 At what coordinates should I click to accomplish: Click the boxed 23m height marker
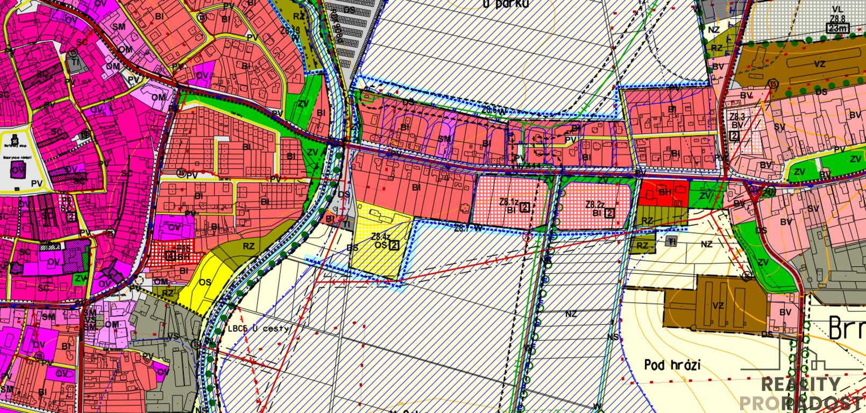837,29
